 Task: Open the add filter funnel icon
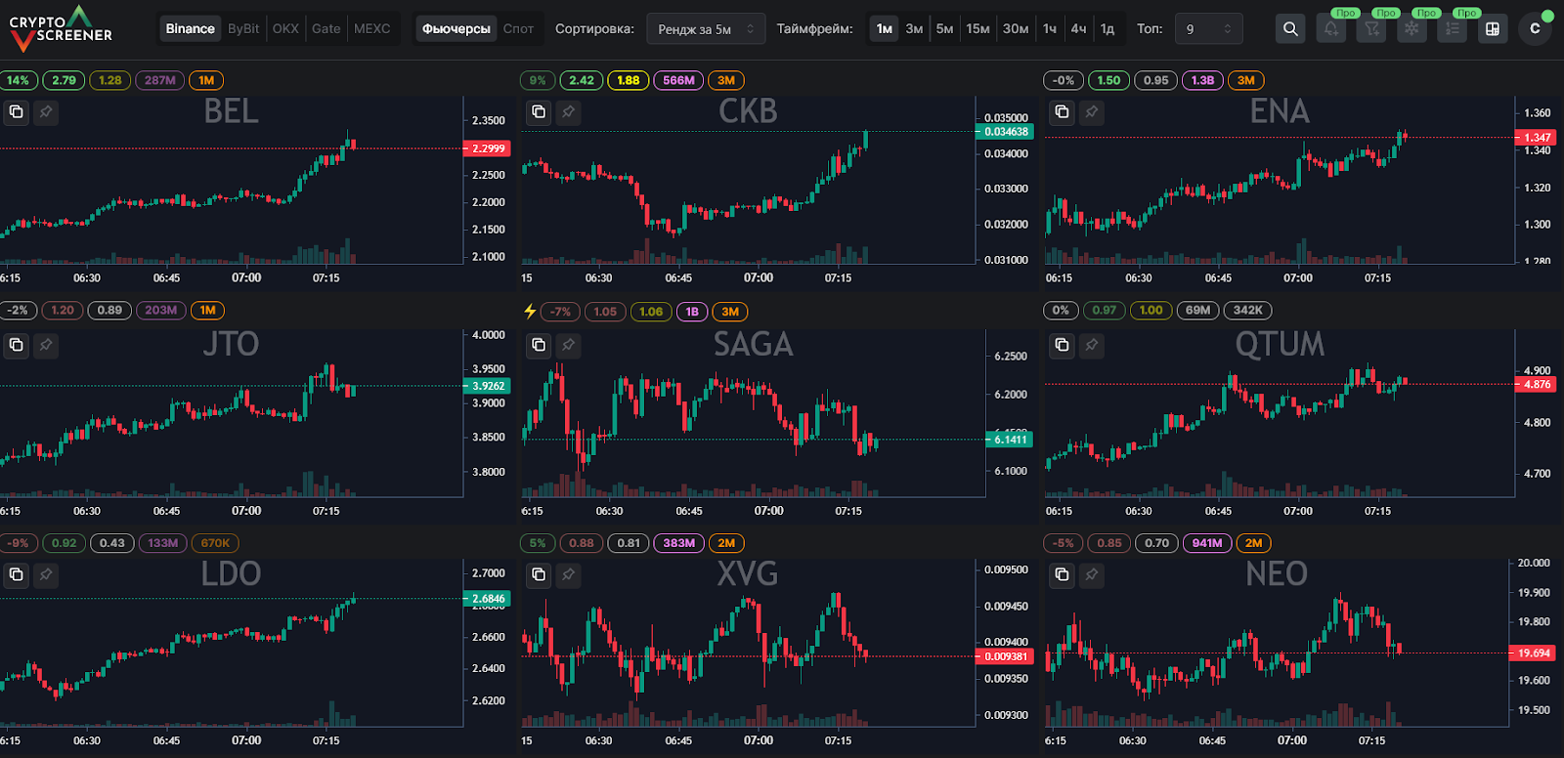1371,28
